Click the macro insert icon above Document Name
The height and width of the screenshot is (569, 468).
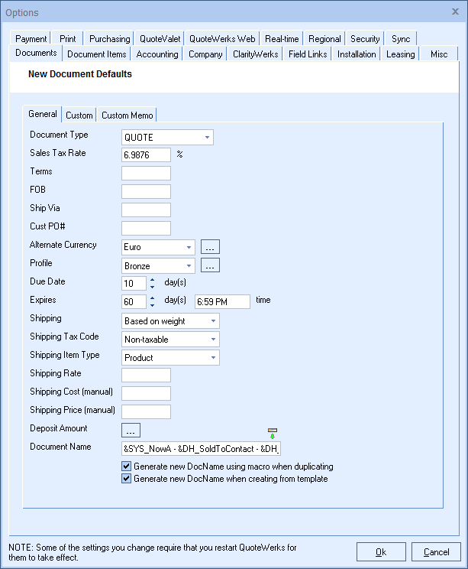(273, 434)
